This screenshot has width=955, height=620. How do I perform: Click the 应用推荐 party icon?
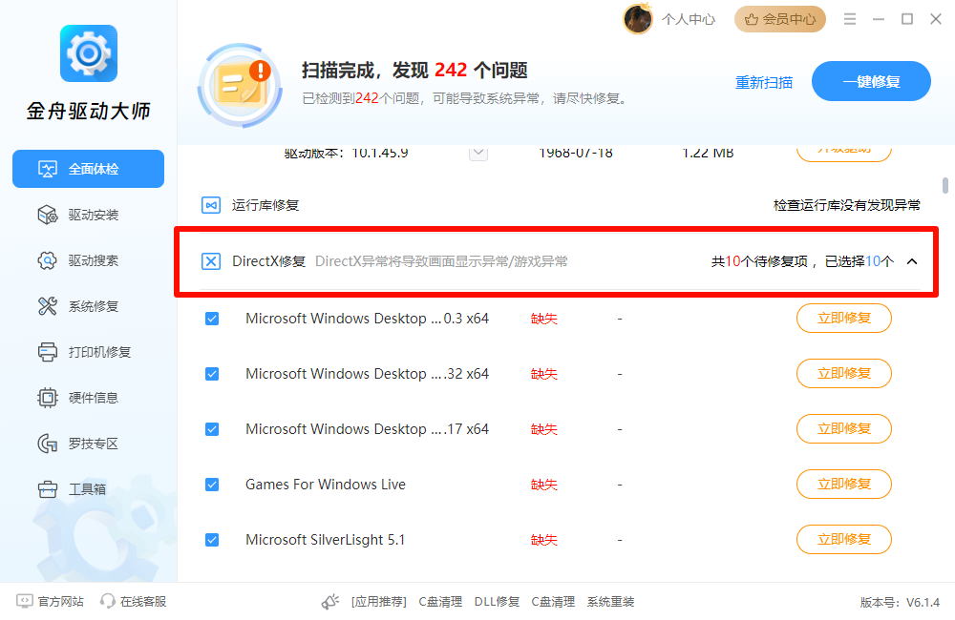click(x=330, y=602)
